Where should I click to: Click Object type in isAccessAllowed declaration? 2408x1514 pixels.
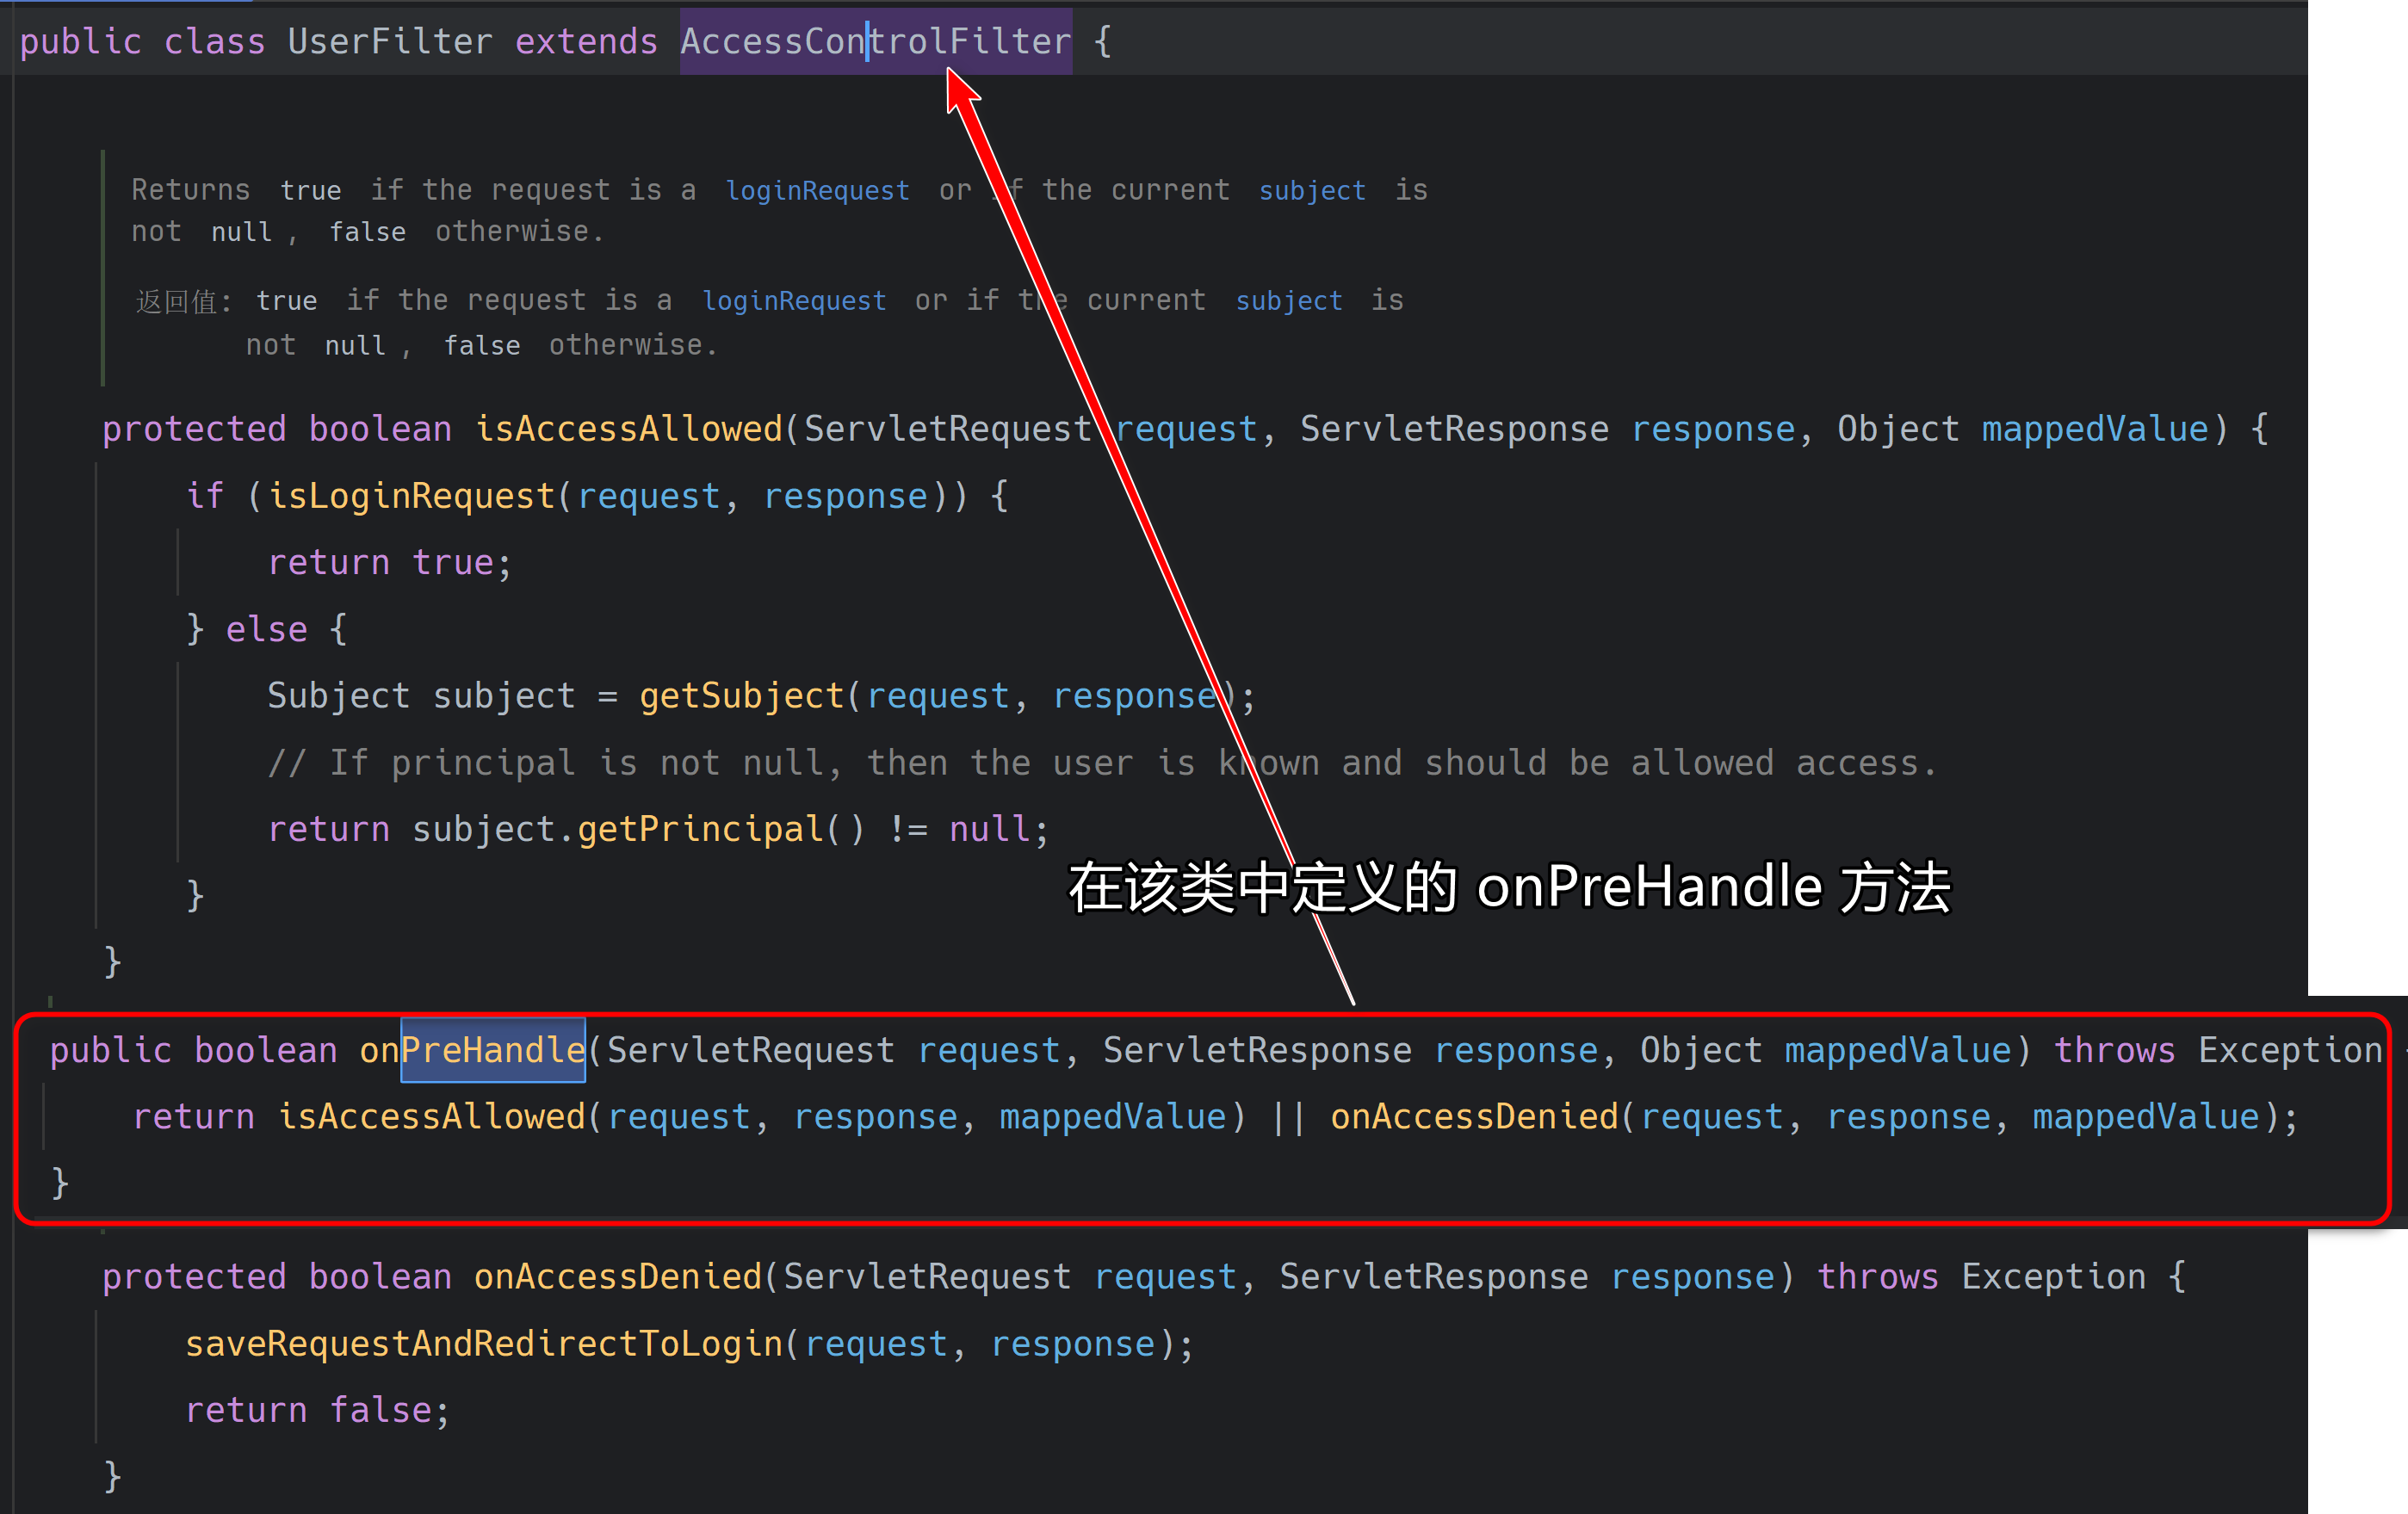1898,429
